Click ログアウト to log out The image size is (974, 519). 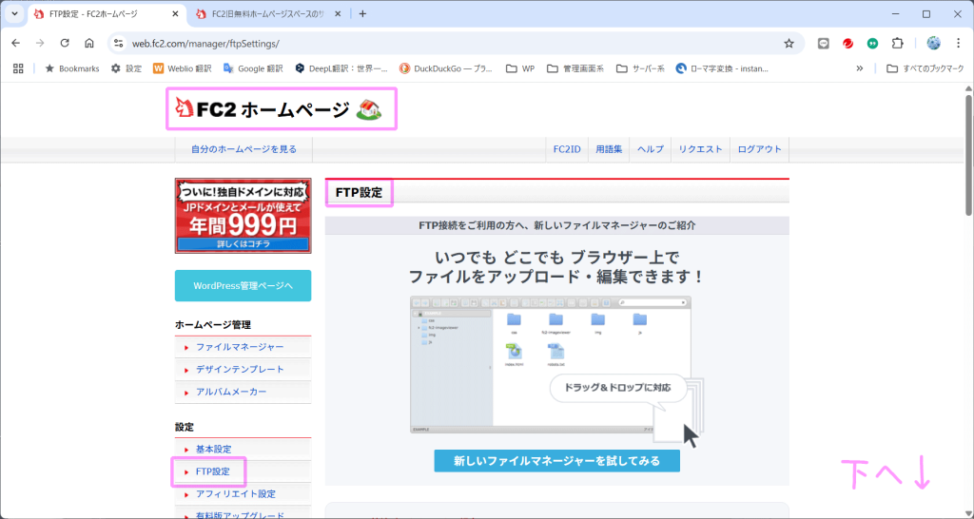tap(760, 149)
